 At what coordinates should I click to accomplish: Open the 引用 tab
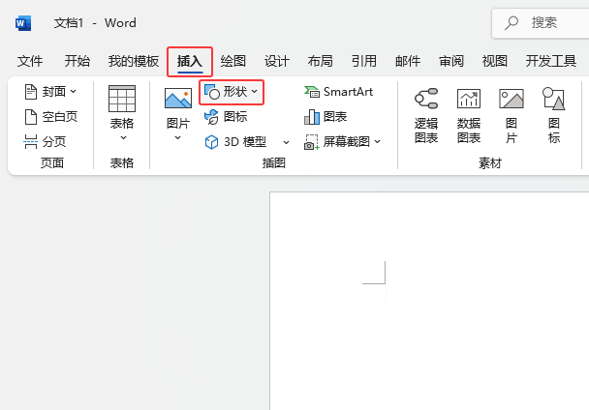[363, 61]
